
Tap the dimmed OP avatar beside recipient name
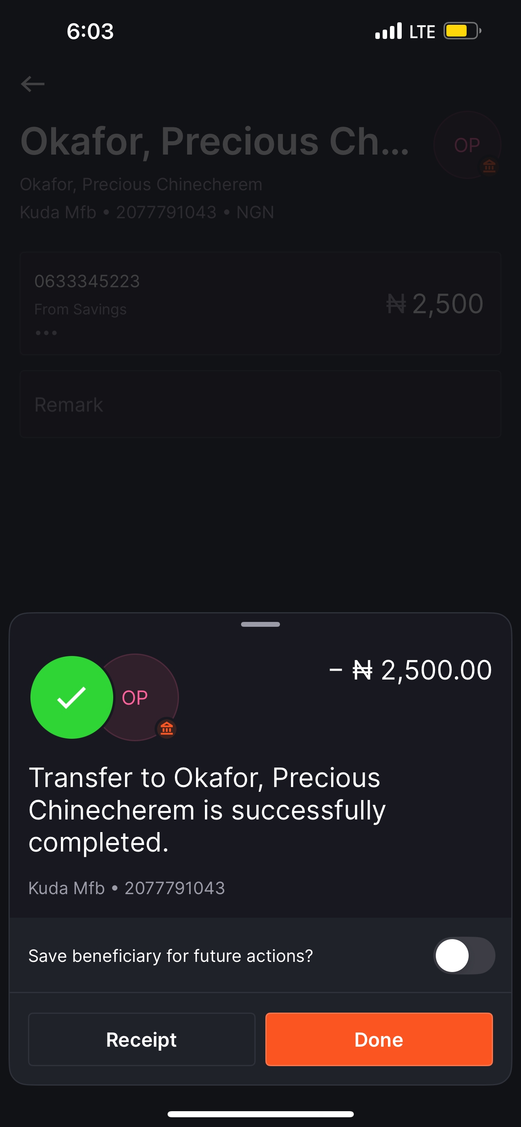(x=466, y=144)
